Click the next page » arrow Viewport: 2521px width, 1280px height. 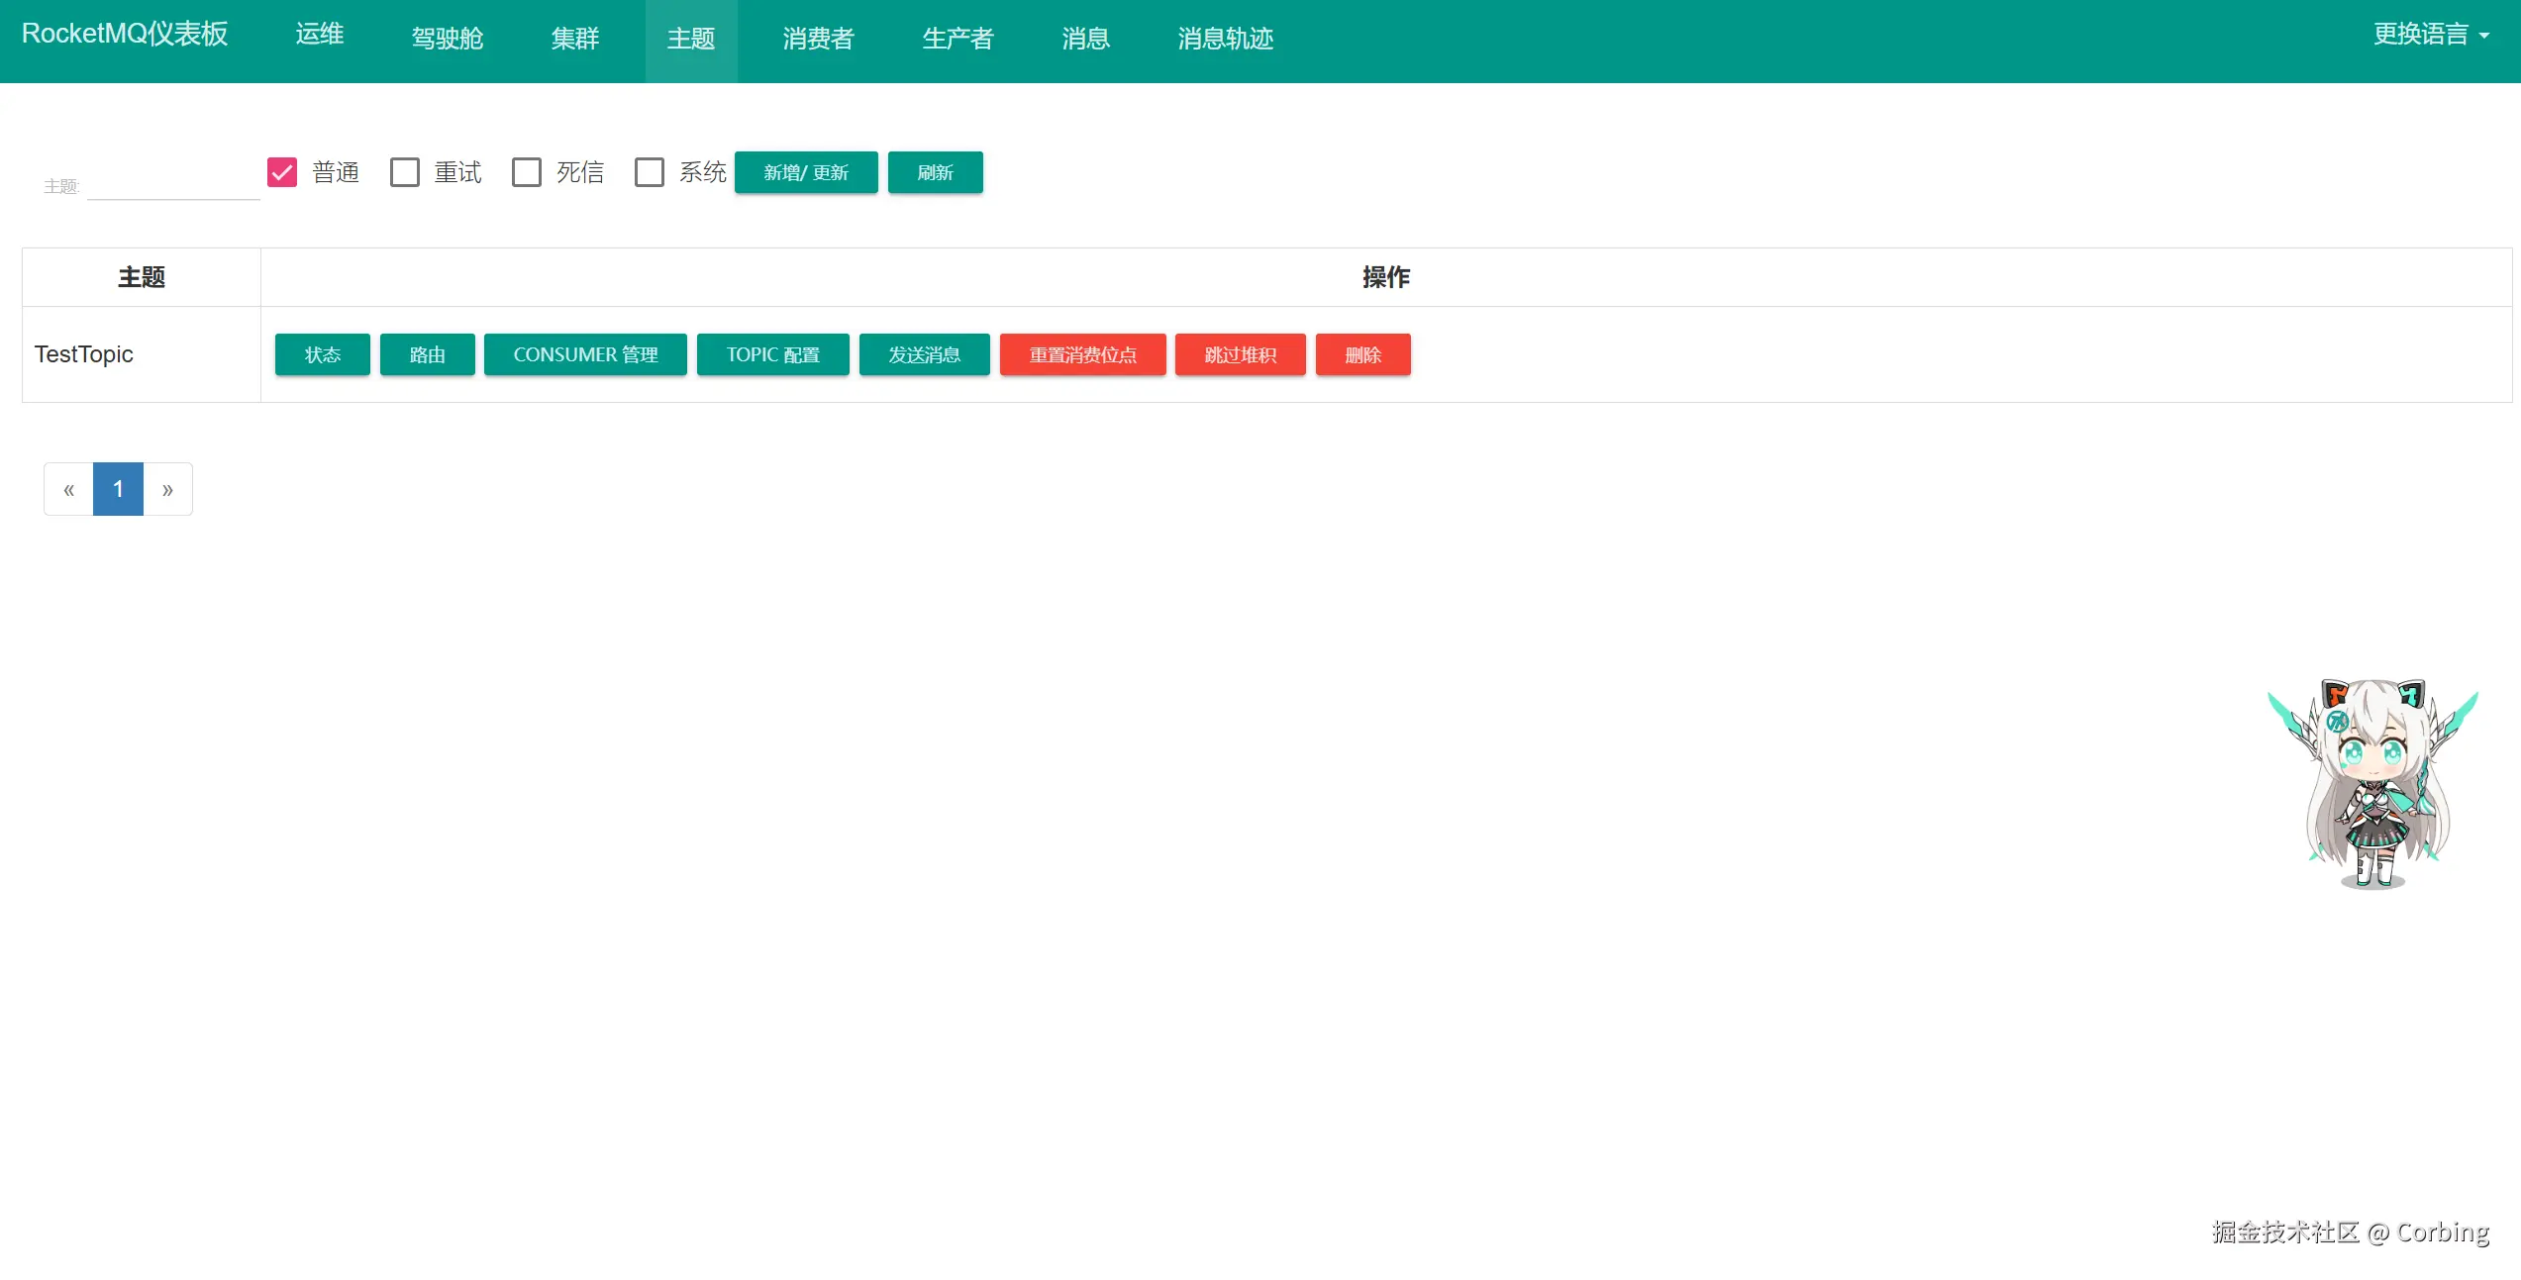(167, 489)
